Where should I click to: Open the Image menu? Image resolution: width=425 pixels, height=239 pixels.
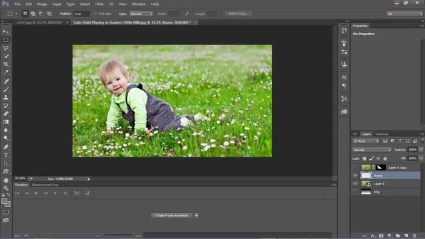click(42, 4)
